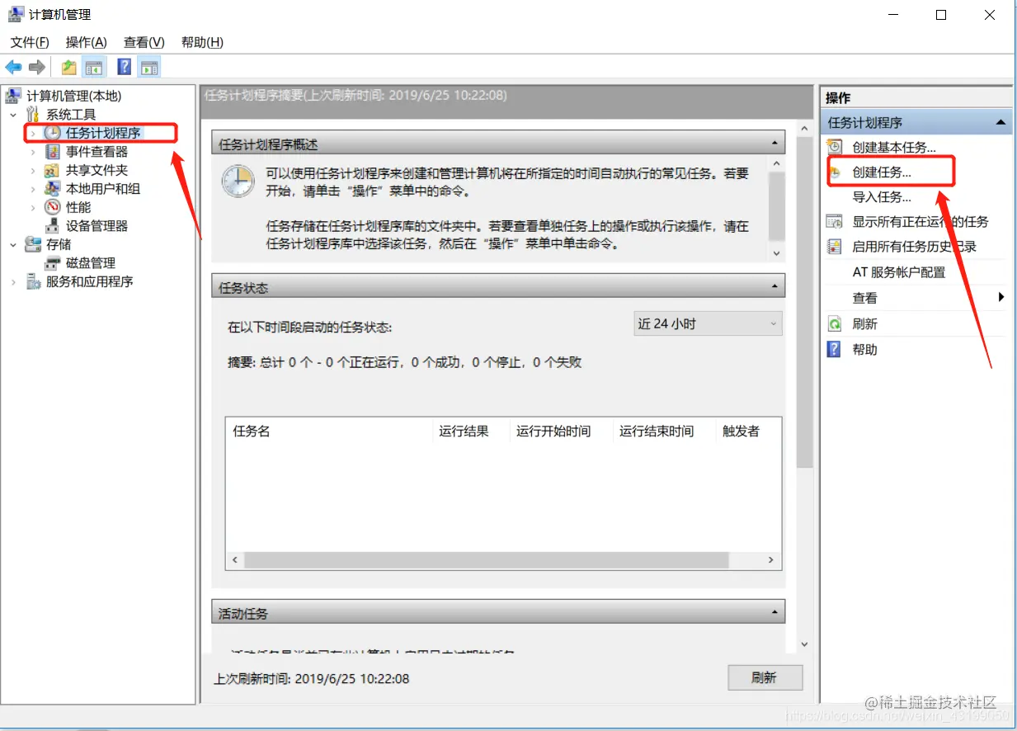Click the 磁盘管理 disk icon
Image resolution: width=1017 pixels, height=731 pixels.
point(52,263)
